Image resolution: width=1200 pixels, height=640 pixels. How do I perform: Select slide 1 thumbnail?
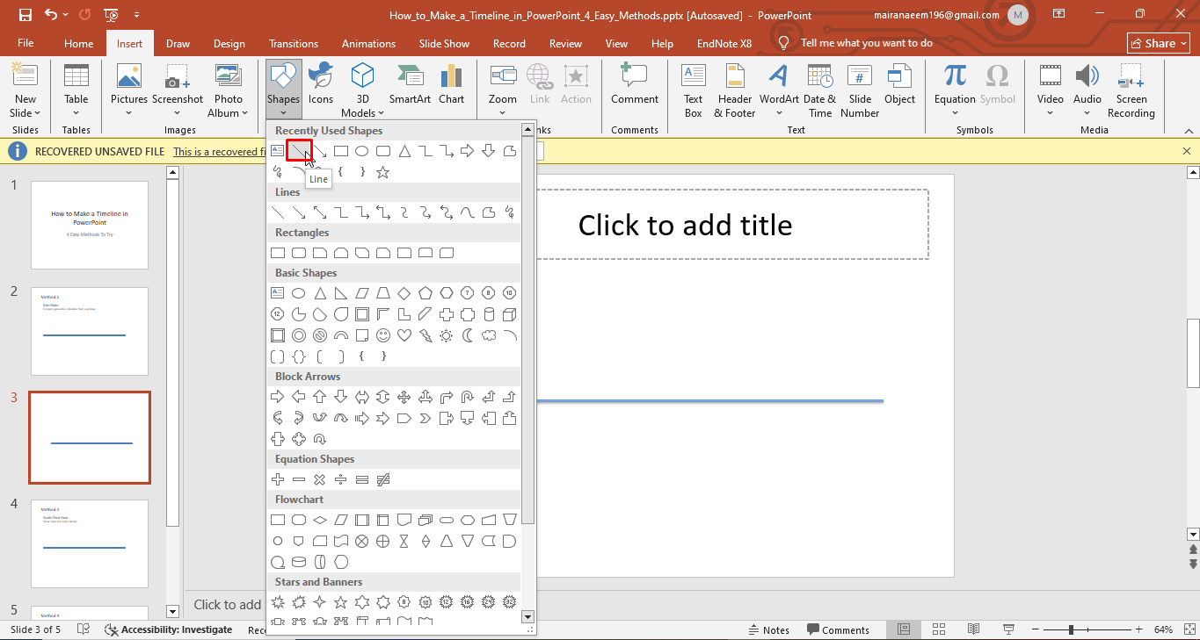click(x=90, y=225)
